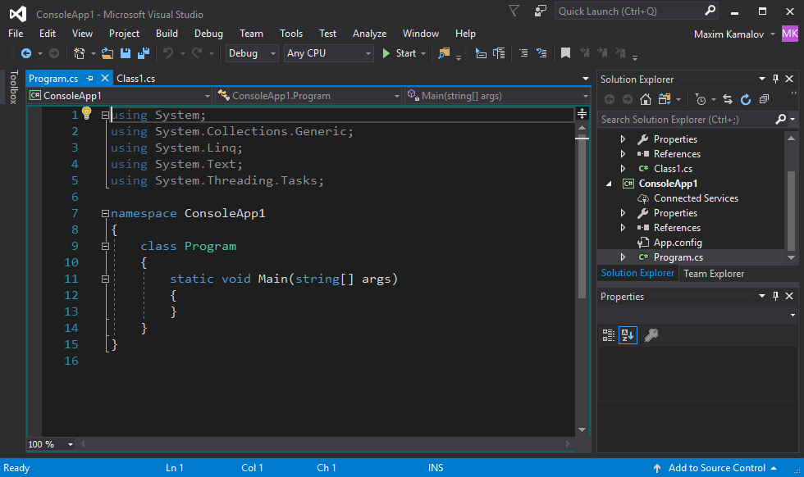Viewport: 804px width, 477px height.
Task: Open the Main(string[] args) member dropdown
Action: click(x=497, y=96)
